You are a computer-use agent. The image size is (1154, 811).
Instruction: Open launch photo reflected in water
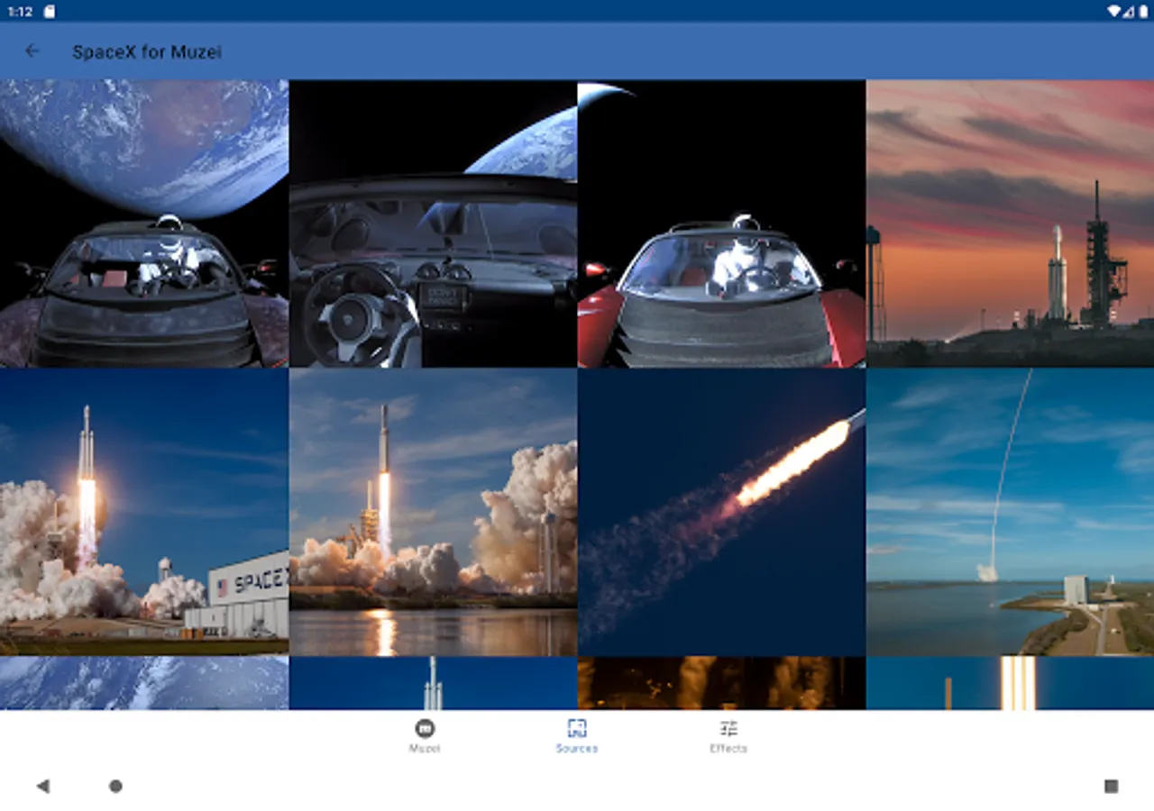433,512
